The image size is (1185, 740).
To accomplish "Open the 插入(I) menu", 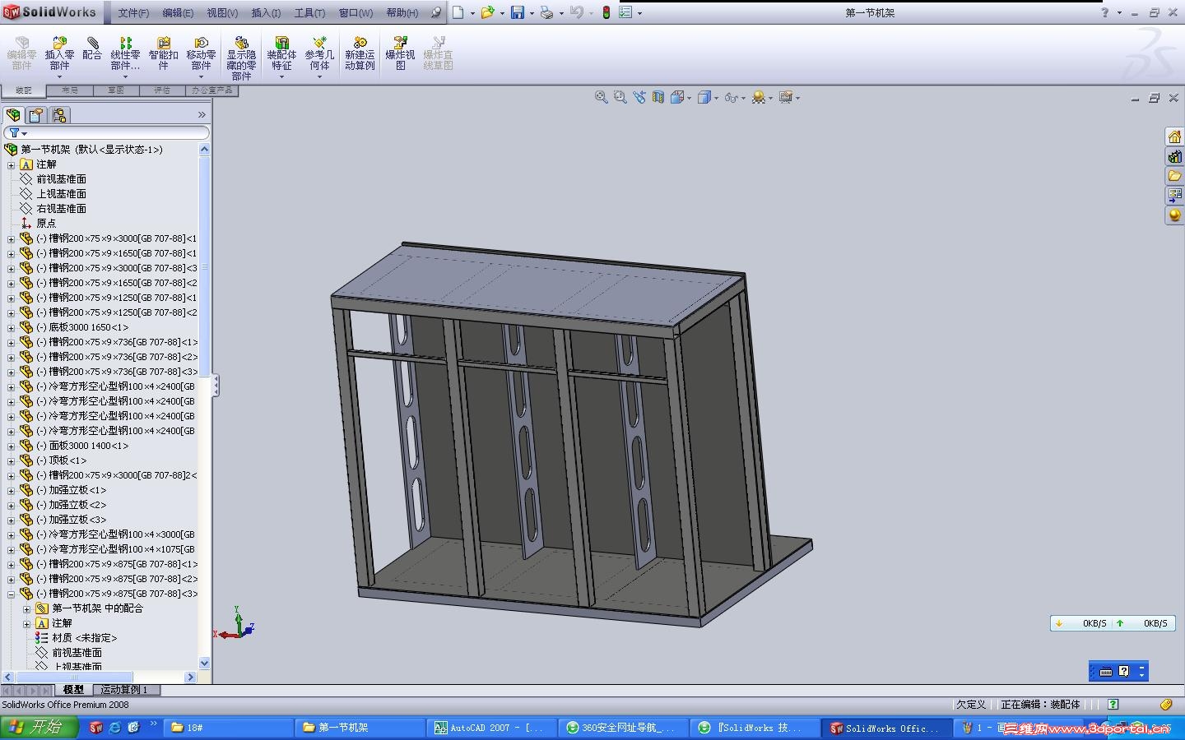I will (x=266, y=12).
